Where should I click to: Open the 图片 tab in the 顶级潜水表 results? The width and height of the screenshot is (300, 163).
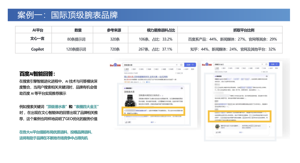coord(134,69)
